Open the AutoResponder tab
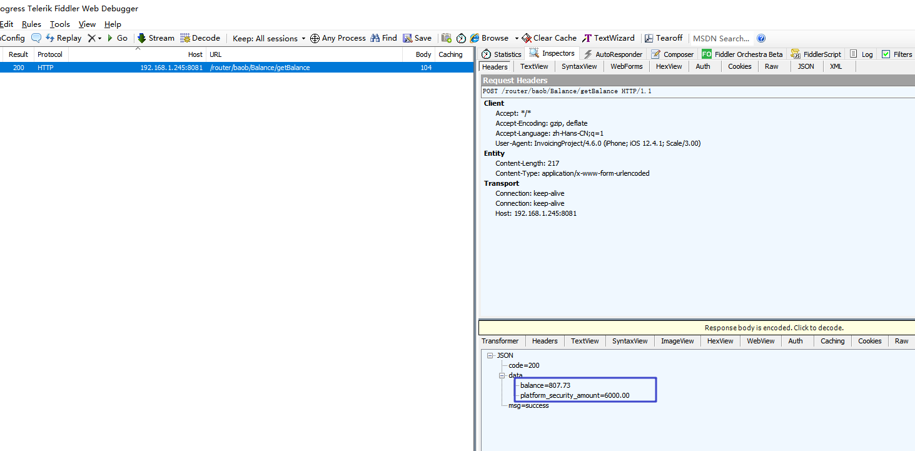Viewport: 915px width, 451px height. (612, 54)
